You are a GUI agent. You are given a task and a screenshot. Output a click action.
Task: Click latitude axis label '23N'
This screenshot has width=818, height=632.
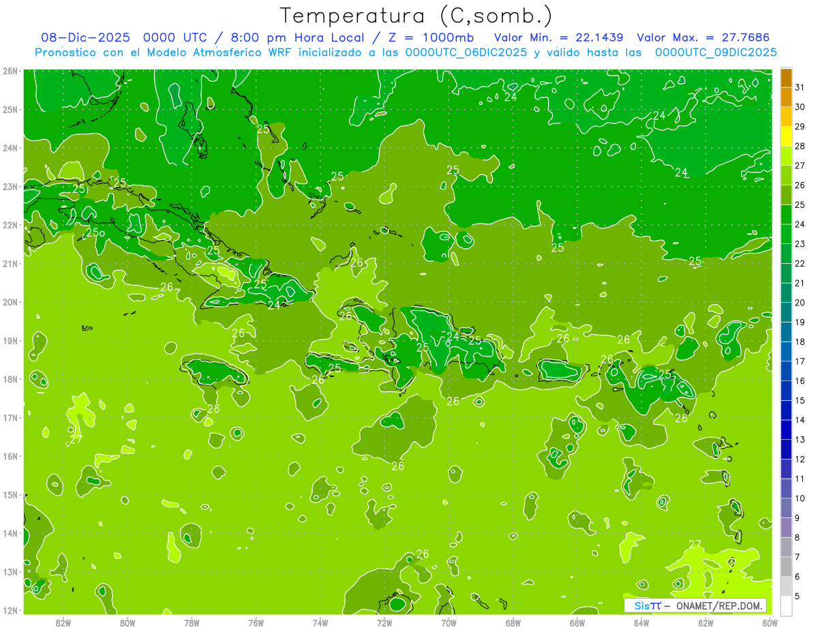click(10, 186)
